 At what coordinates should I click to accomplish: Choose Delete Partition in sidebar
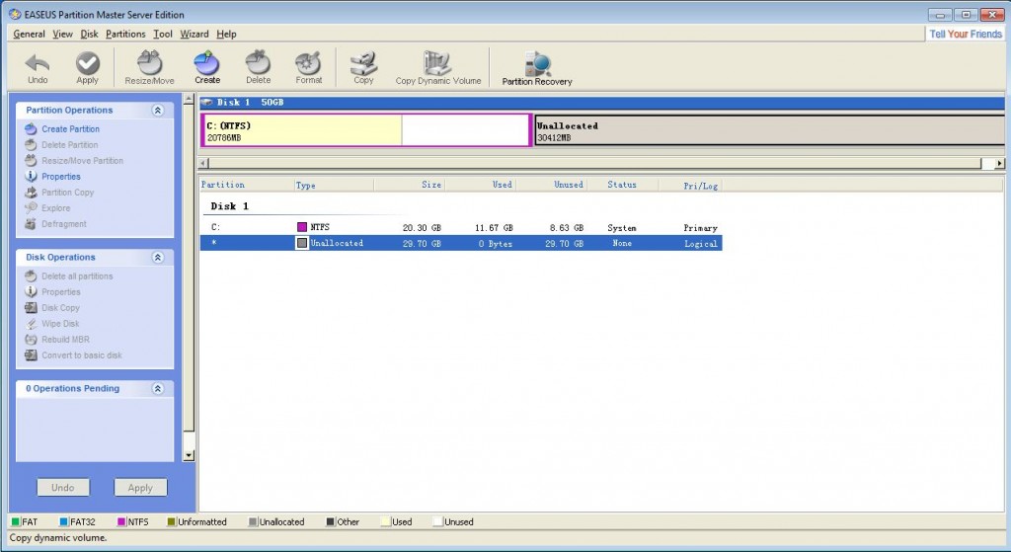point(70,145)
